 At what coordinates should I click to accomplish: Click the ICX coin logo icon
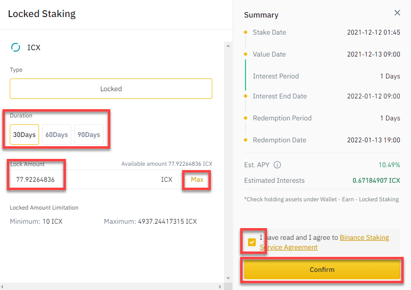(16, 47)
